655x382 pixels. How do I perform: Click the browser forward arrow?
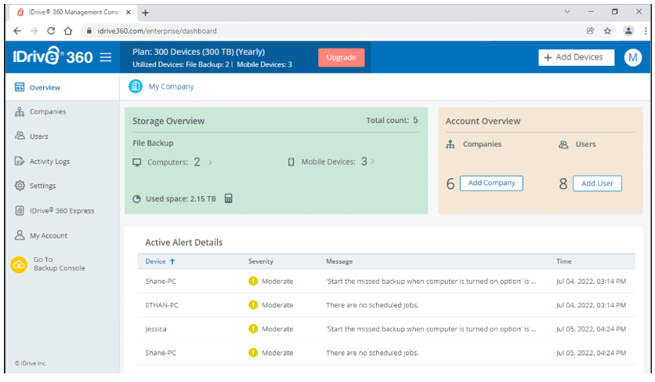[x=34, y=31]
